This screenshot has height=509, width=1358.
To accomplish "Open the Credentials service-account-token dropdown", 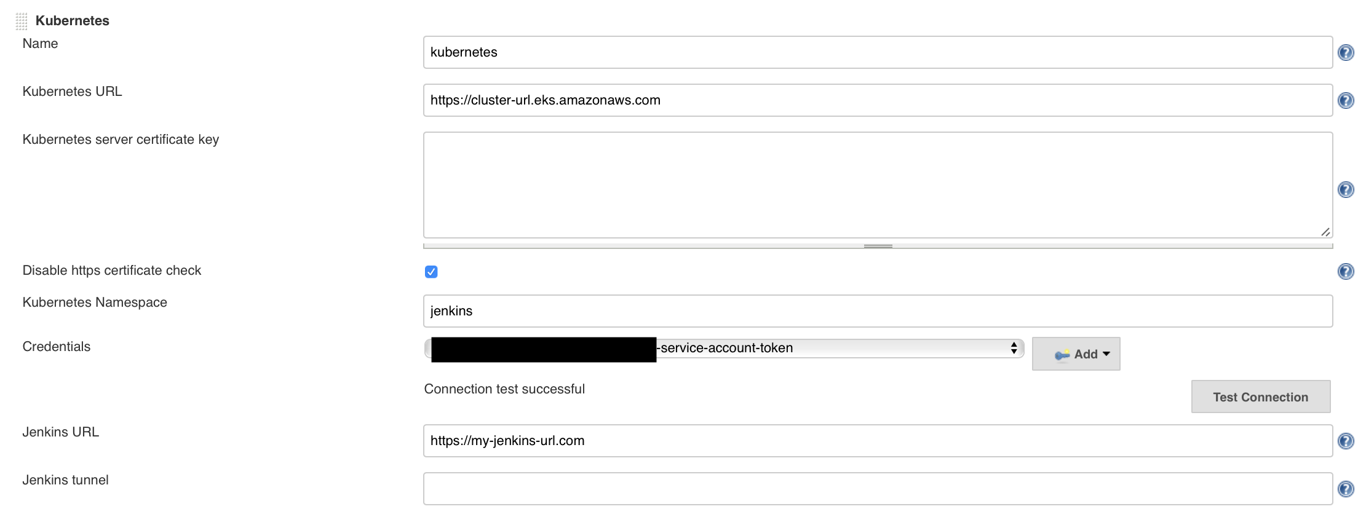I will click(724, 349).
